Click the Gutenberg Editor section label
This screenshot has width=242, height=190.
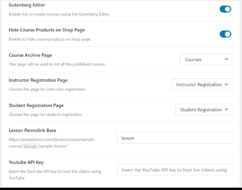point(27,5)
